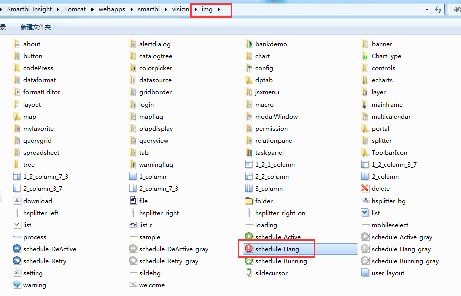Select the folder image file icon

[x=249, y=201]
